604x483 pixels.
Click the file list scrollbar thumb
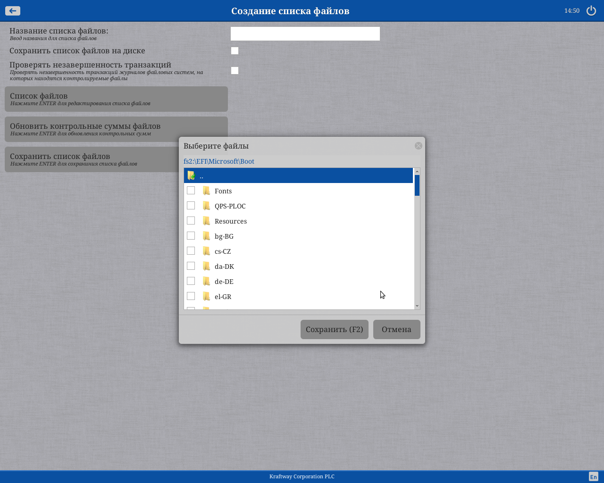417,185
